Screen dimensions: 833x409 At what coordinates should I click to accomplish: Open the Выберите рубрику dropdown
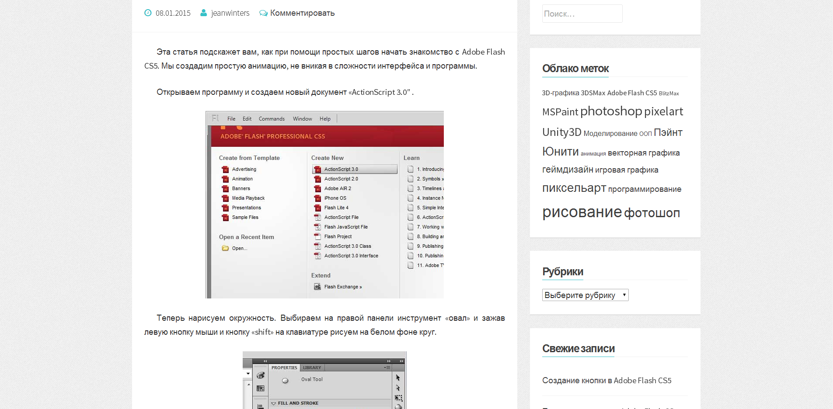585,295
